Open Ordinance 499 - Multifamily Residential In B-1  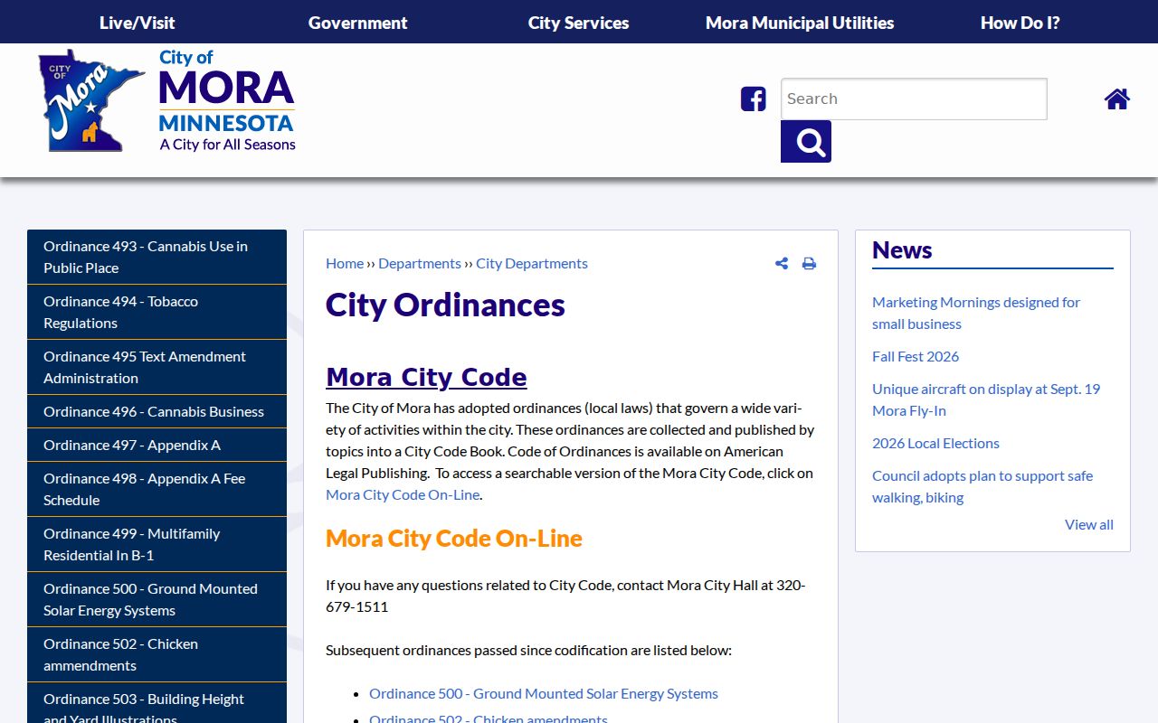[157, 544]
